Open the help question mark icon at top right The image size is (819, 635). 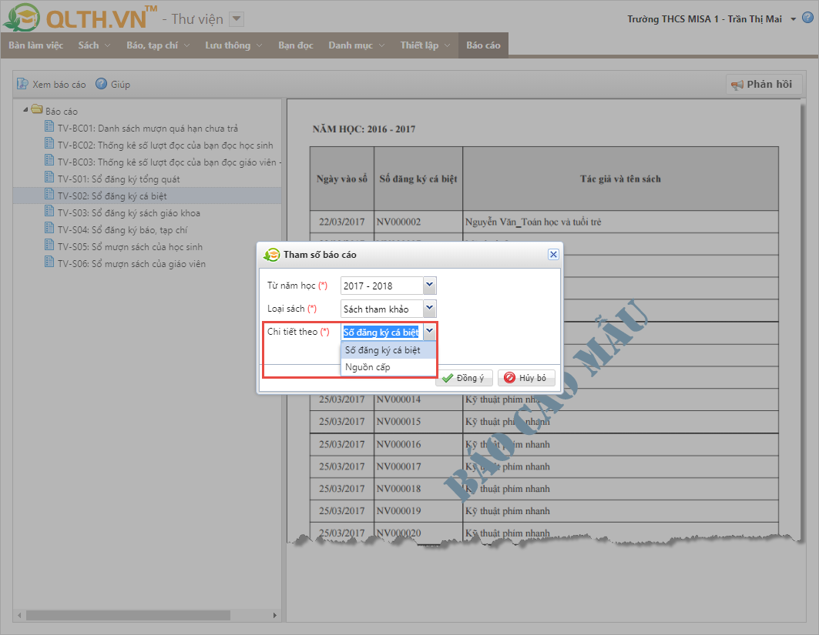tap(807, 18)
